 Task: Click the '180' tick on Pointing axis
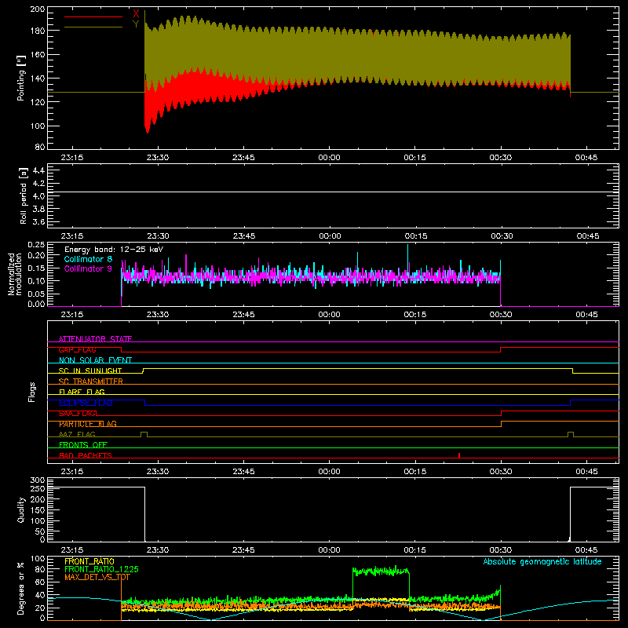(x=38, y=31)
